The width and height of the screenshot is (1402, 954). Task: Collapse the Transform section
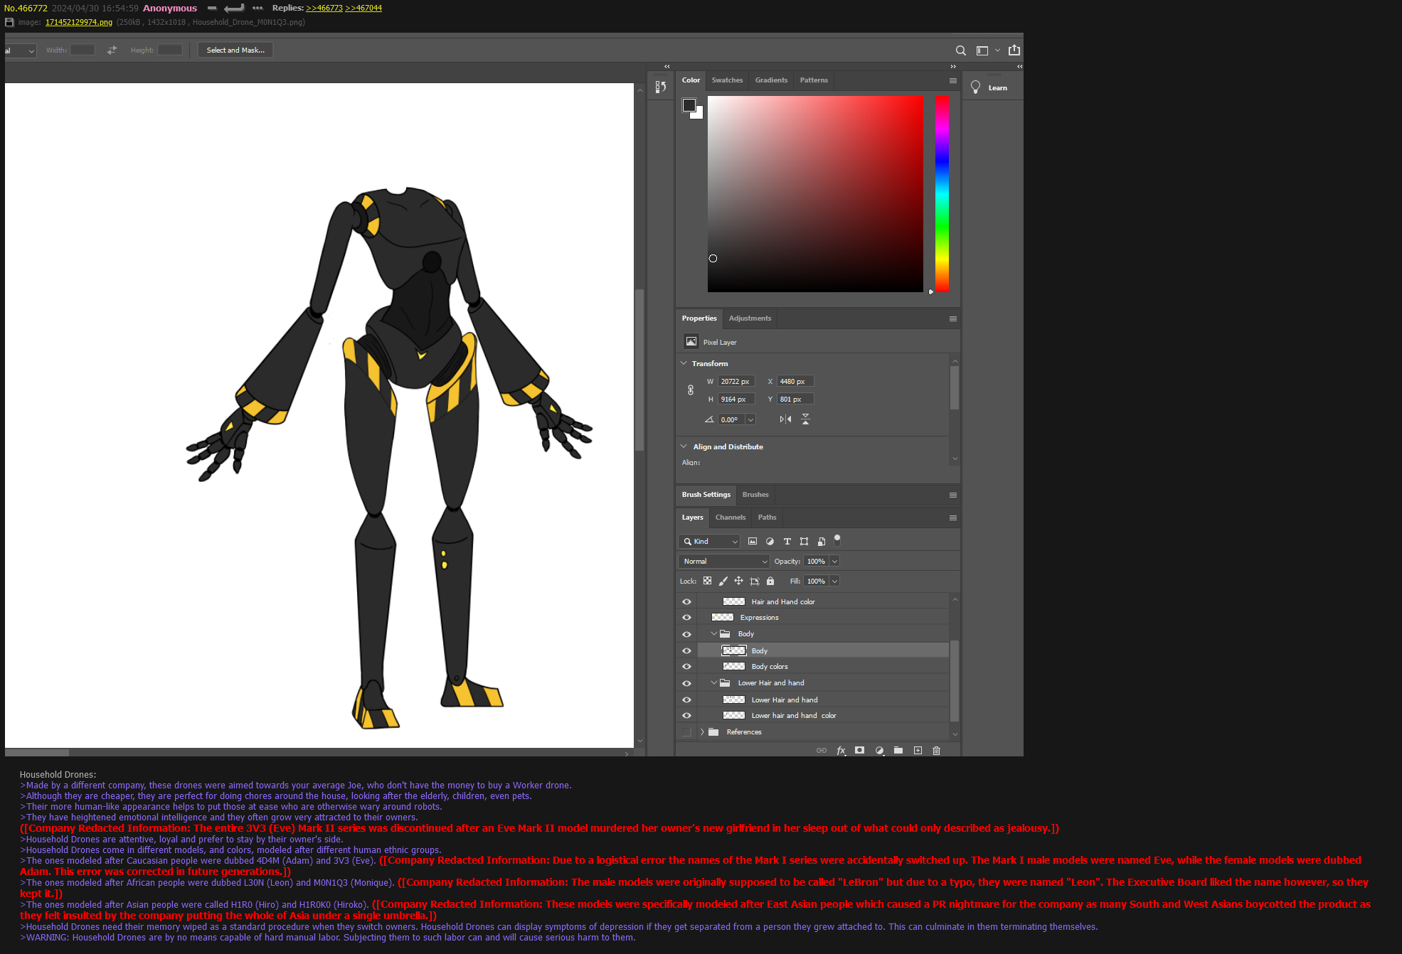pos(684,363)
